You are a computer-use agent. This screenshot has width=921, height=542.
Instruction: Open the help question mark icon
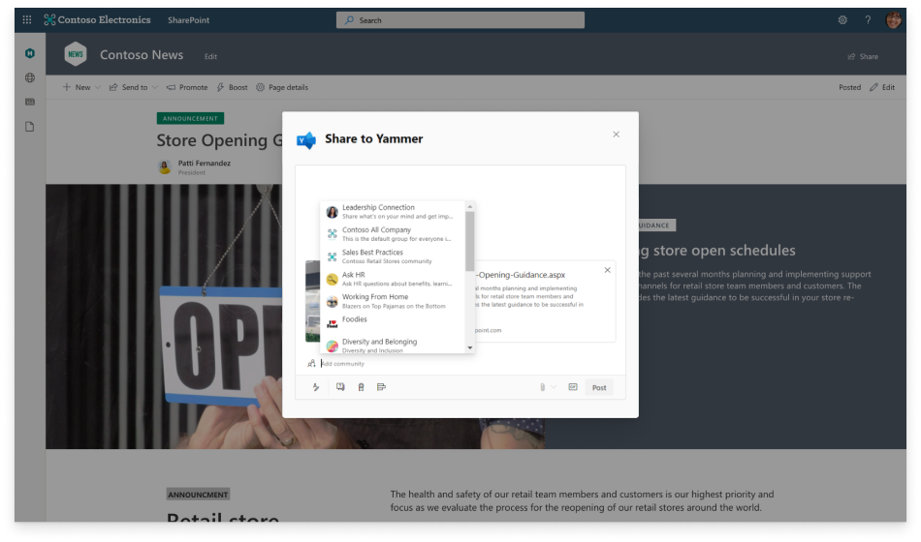tap(868, 20)
